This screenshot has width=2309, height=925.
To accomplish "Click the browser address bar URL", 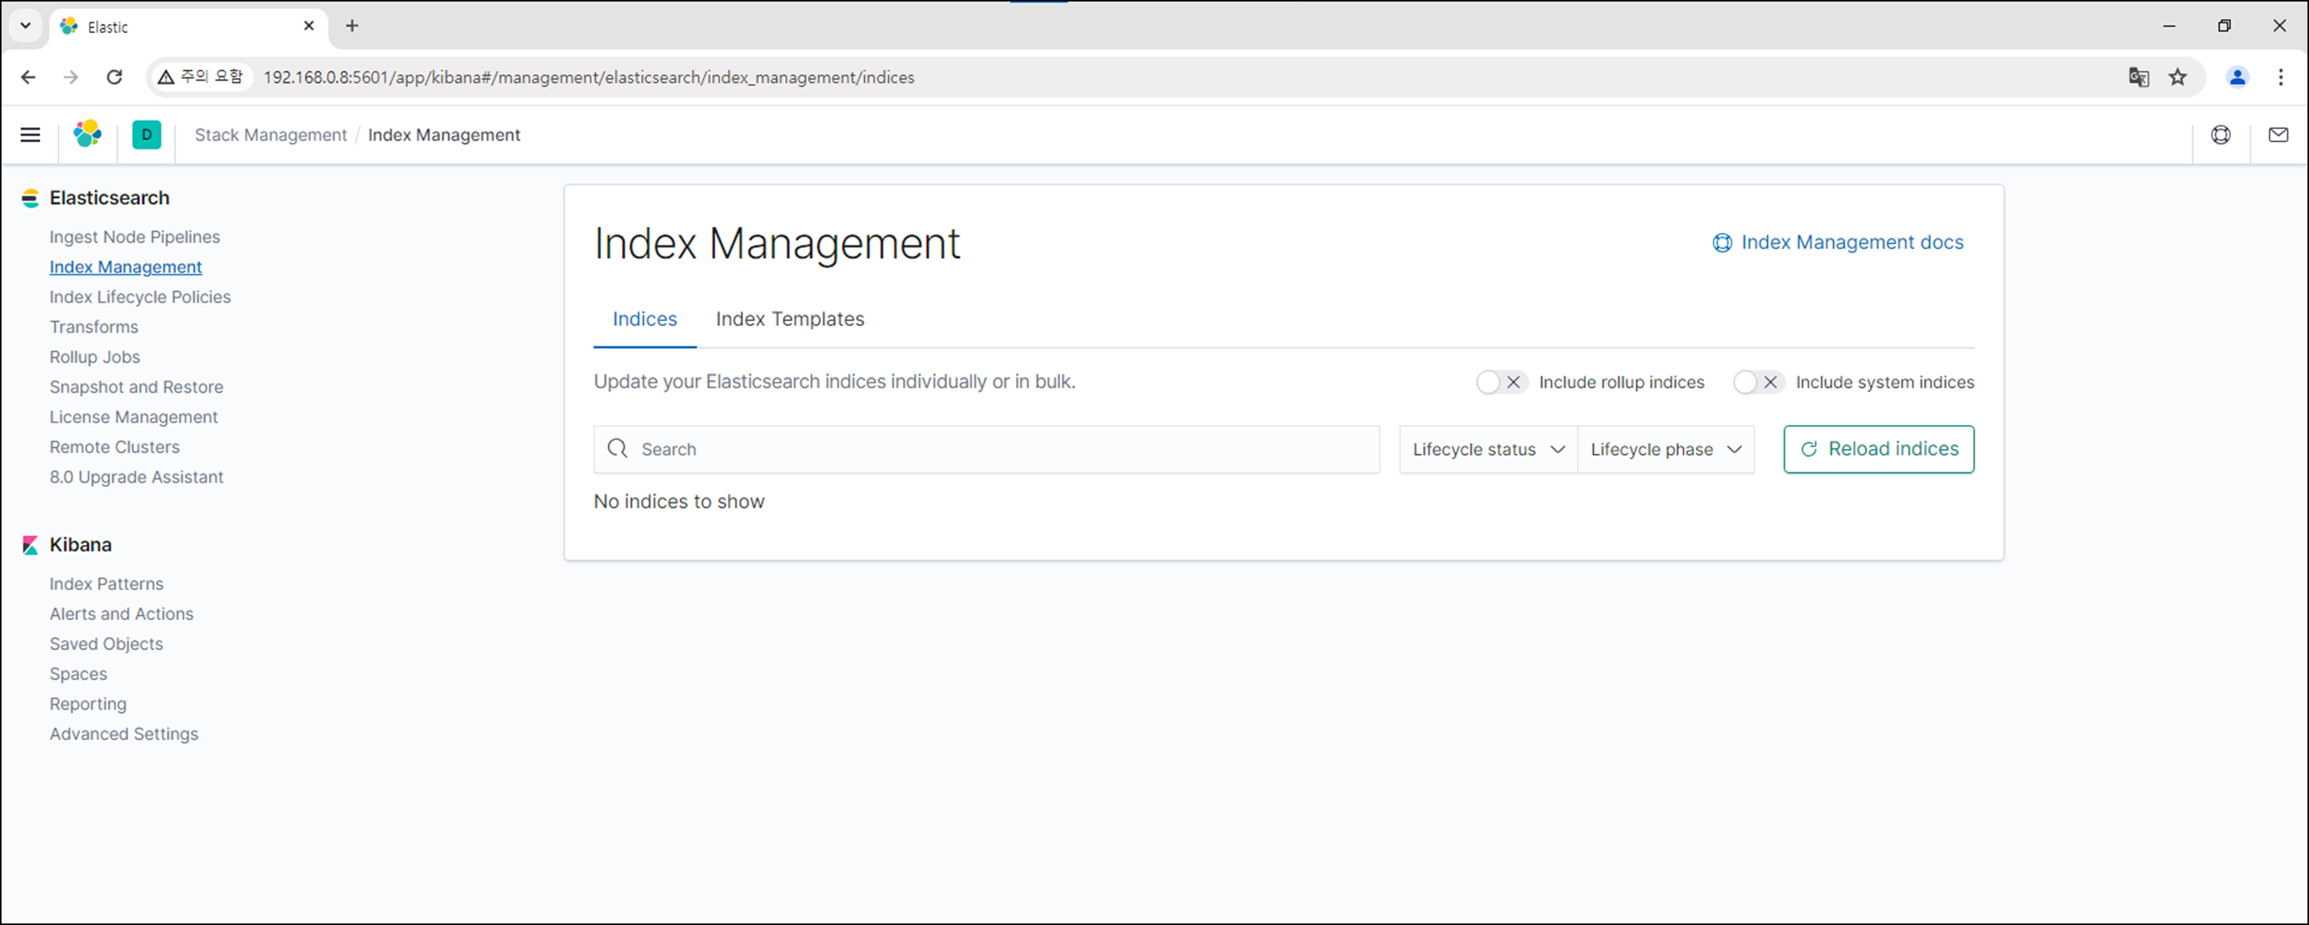I will [x=589, y=77].
